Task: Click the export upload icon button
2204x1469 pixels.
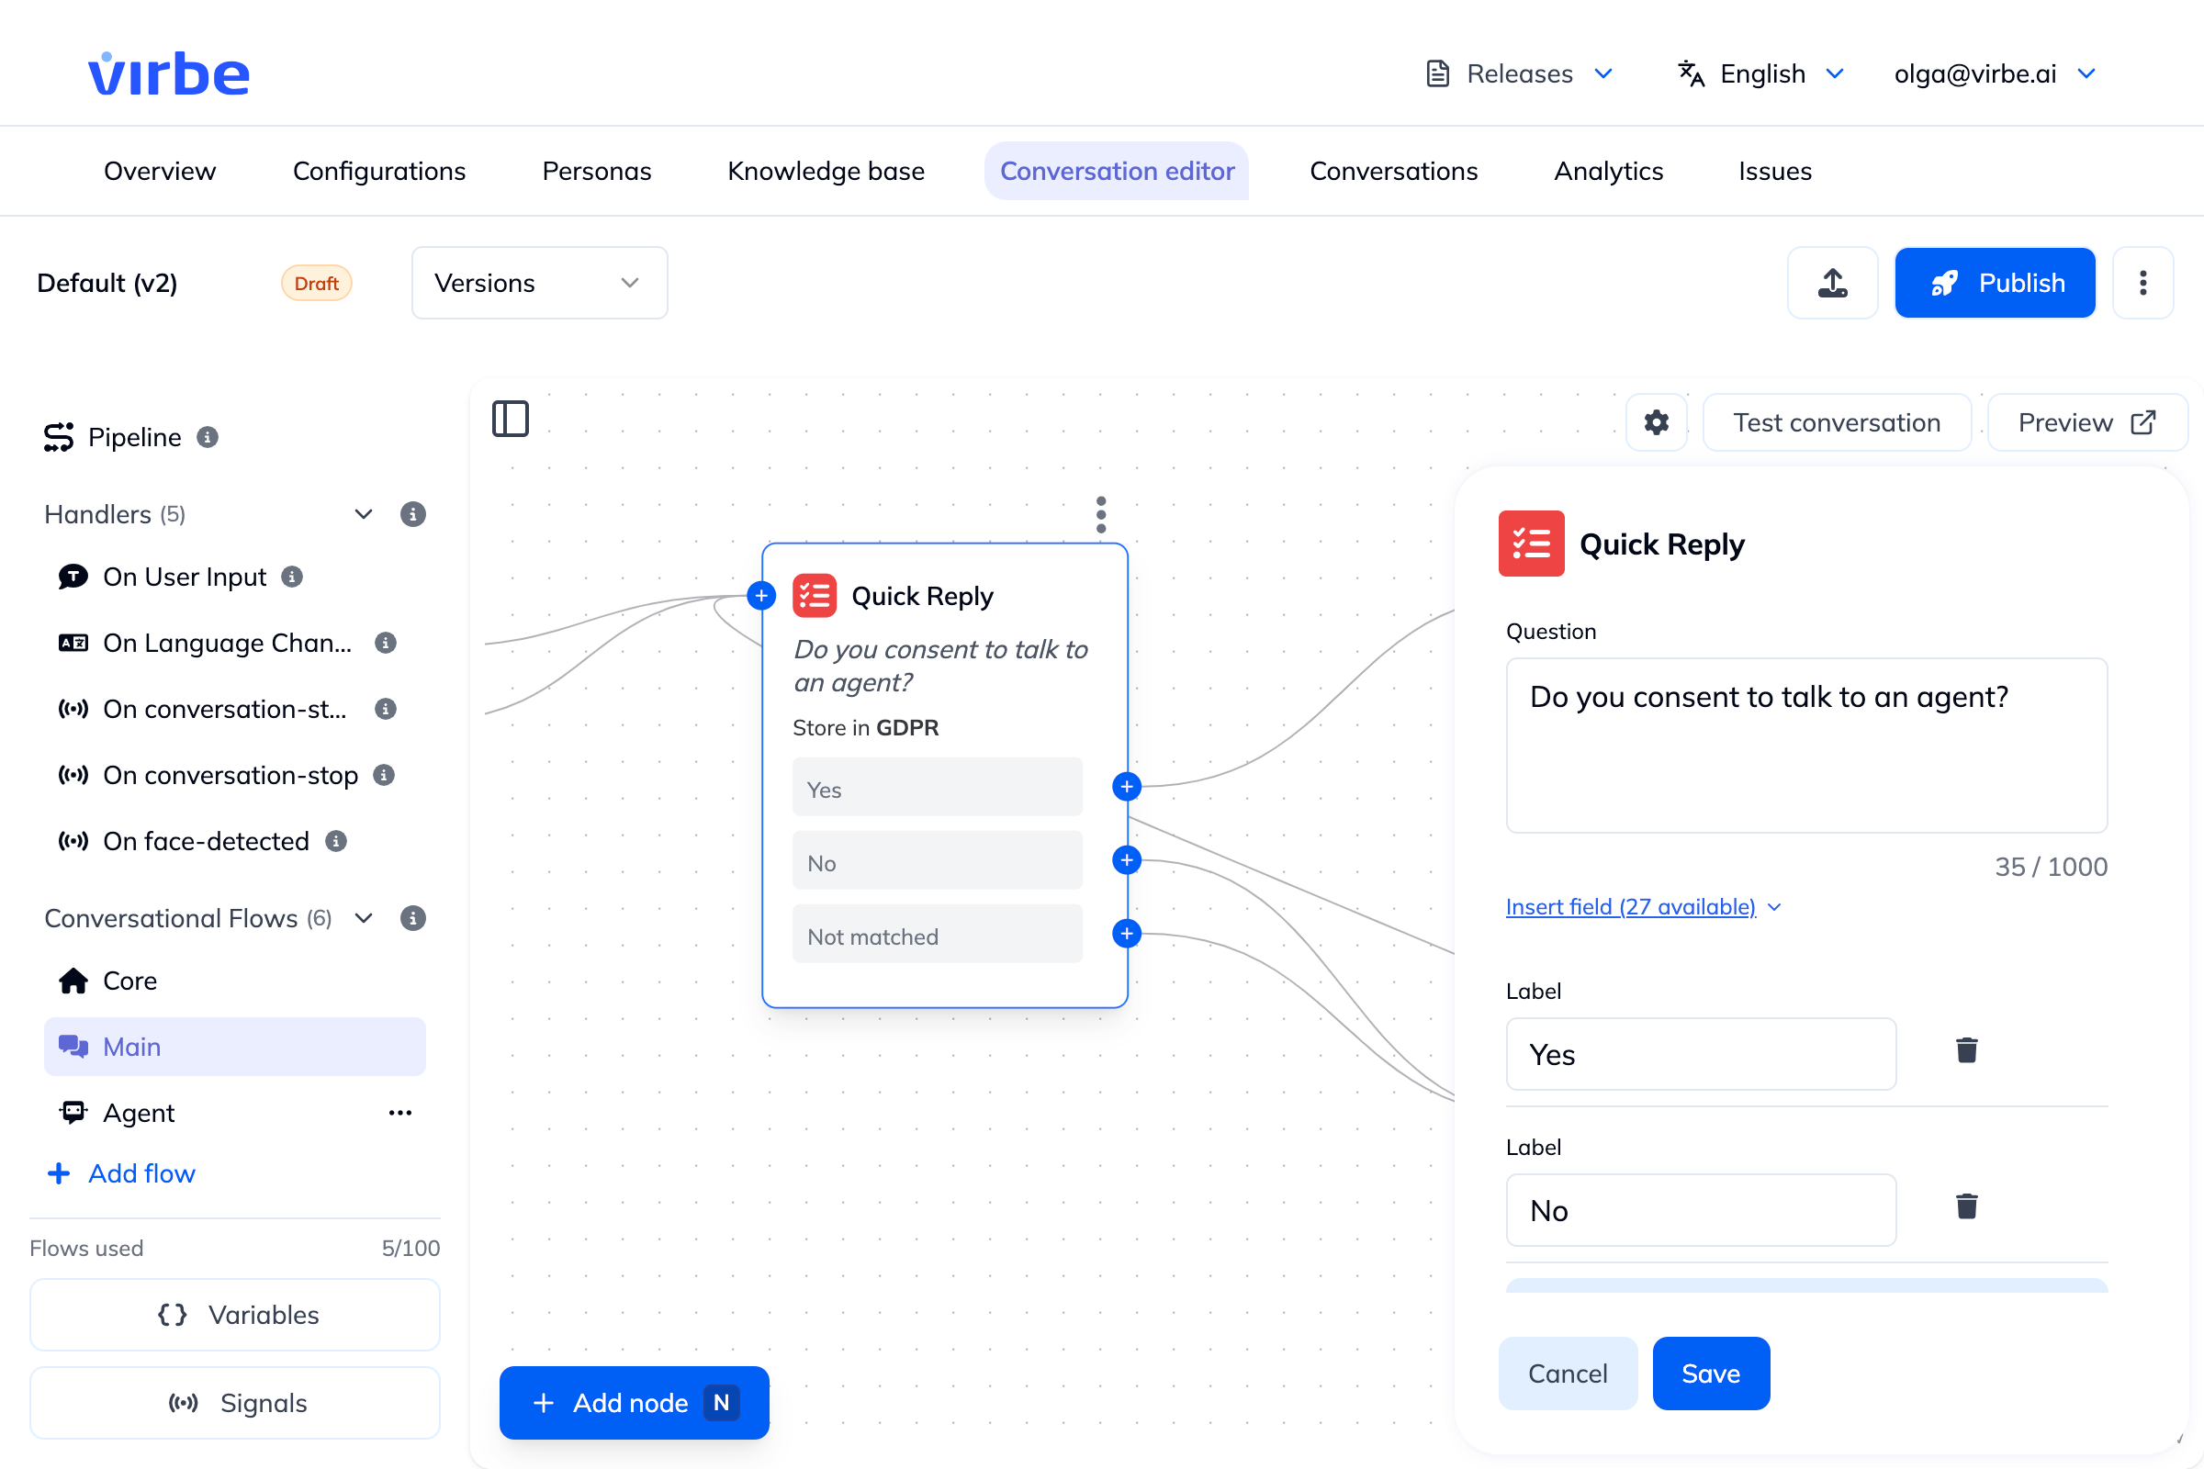Action: (1832, 283)
